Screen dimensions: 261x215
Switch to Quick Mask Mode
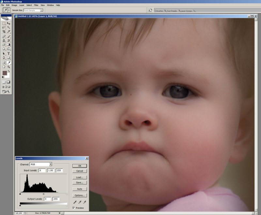8,82
